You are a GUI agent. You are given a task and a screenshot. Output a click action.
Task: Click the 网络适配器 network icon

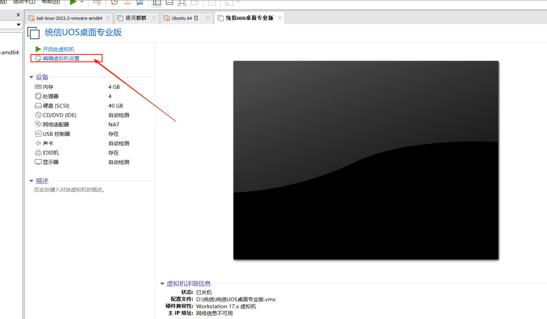(38, 124)
